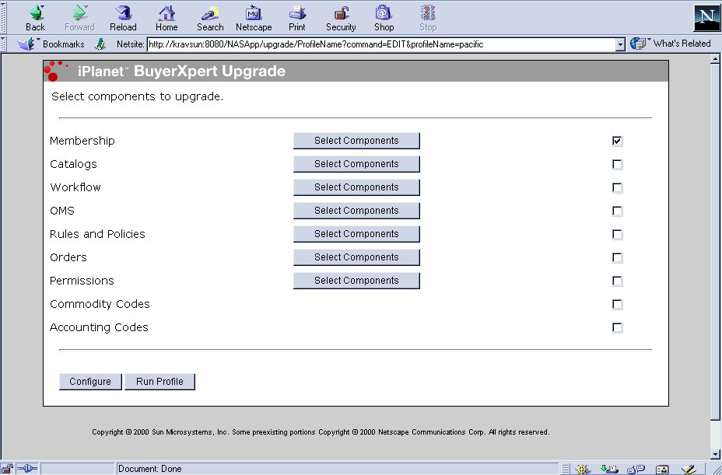The image size is (722, 475).
Task: Open the Search toolbar icon
Action: (x=210, y=18)
